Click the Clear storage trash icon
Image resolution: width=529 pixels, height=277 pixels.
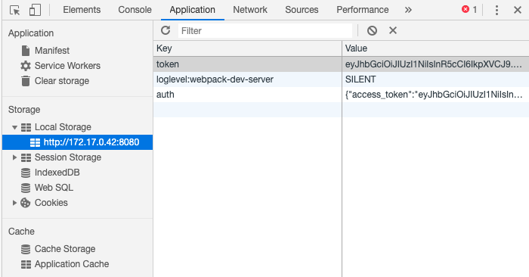(26, 81)
